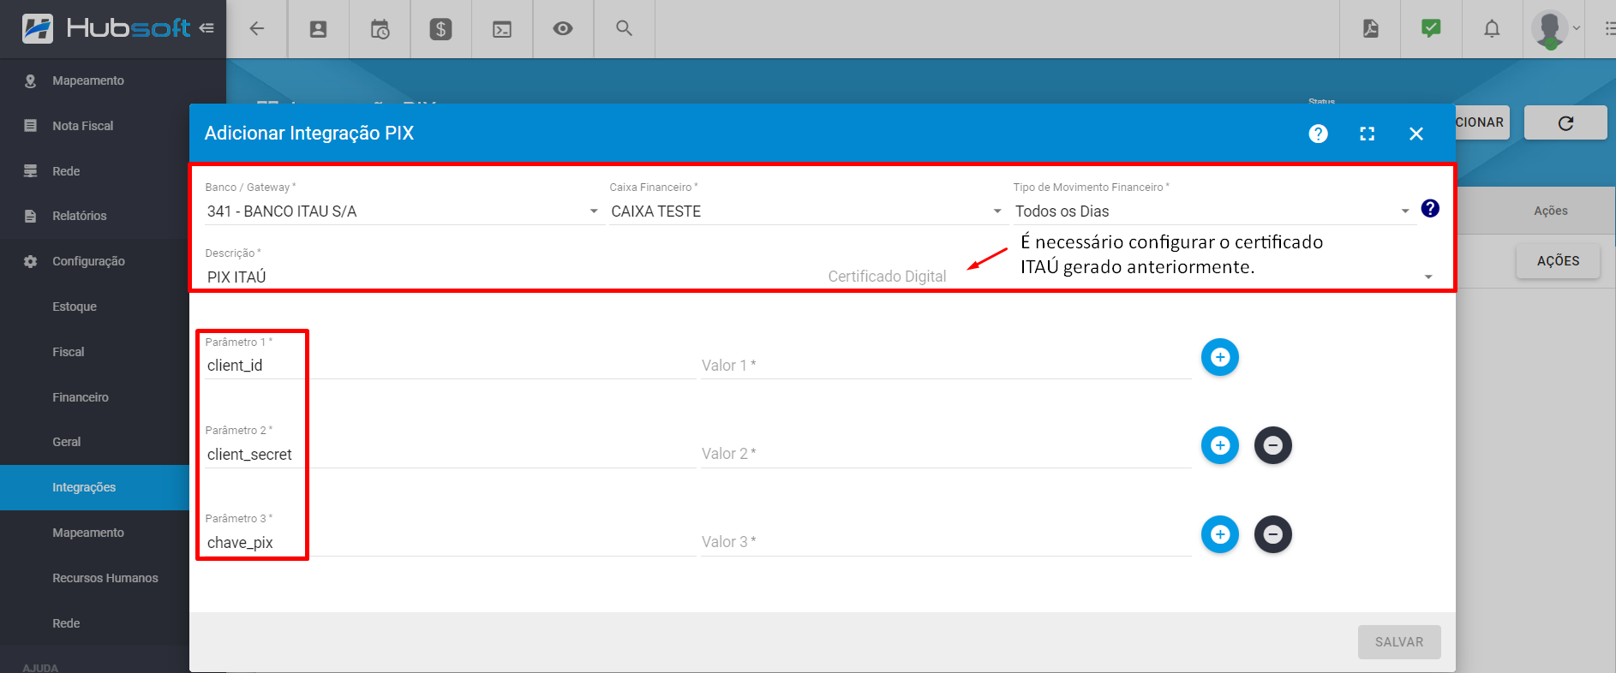
Task: Click the search magnifier toolbar icon
Action: [624, 28]
